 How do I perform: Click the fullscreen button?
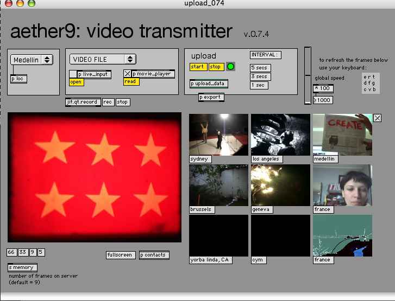120,255
